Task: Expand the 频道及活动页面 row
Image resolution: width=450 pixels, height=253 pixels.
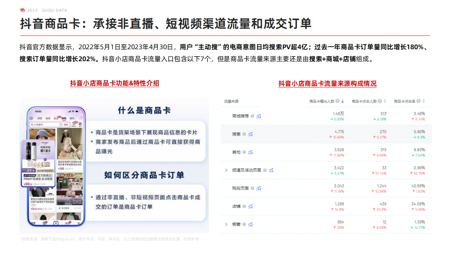Action: click(226, 170)
